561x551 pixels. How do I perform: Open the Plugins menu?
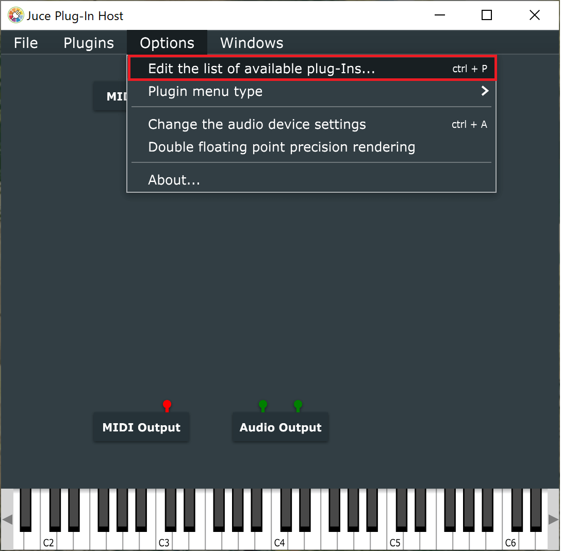(x=89, y=43)
